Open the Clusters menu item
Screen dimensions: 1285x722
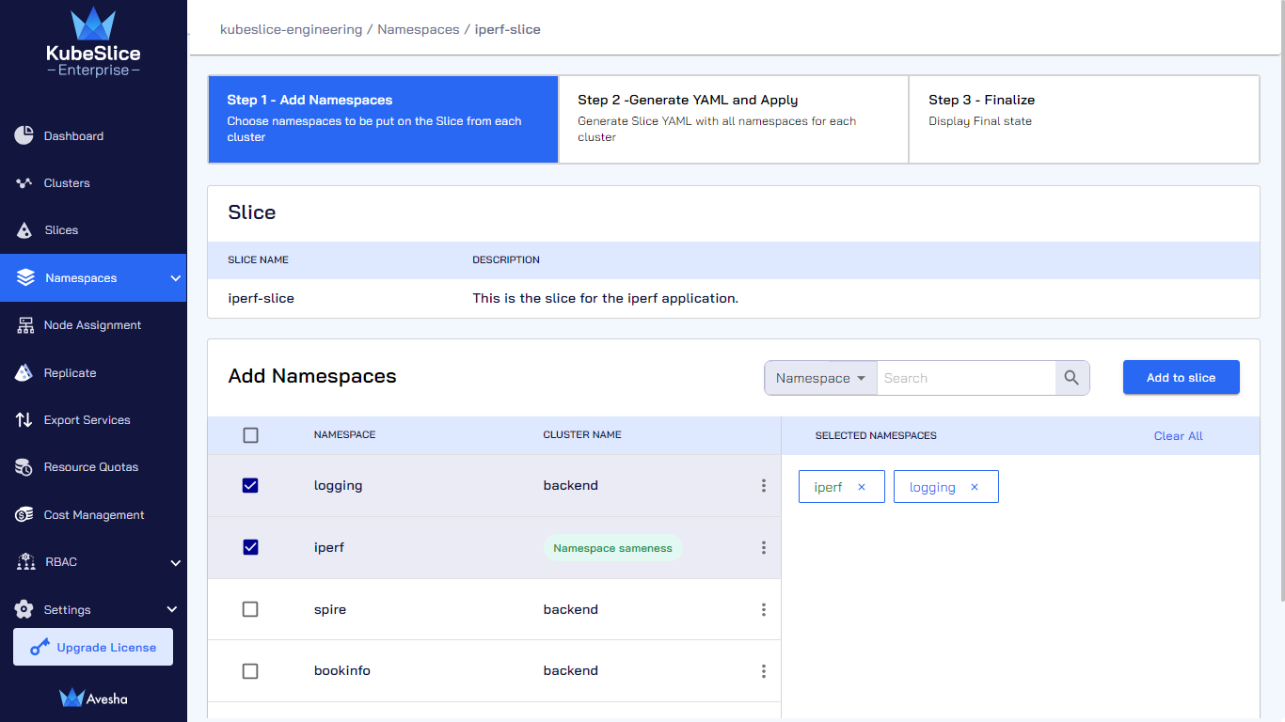click(x=67, y=183)
